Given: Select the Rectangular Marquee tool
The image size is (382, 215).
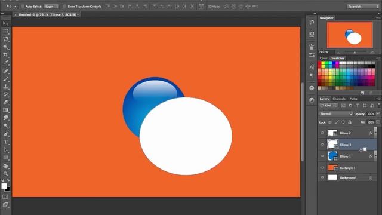Looking at the screenshot, I should click(x=5, y=31).
